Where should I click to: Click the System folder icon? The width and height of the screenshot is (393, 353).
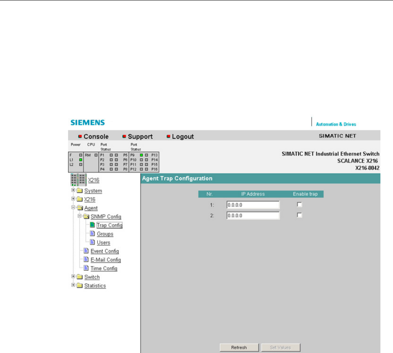coord(80,190)
